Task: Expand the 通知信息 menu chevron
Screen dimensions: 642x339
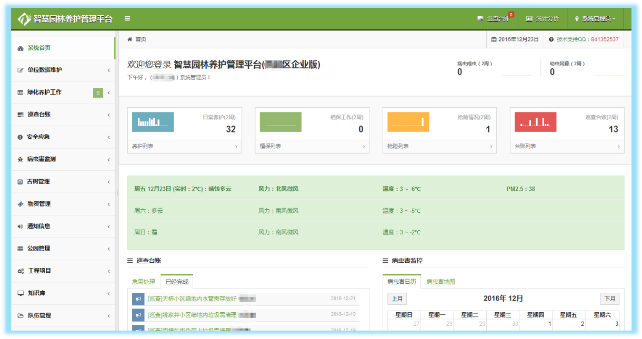Action: (109, 227)
